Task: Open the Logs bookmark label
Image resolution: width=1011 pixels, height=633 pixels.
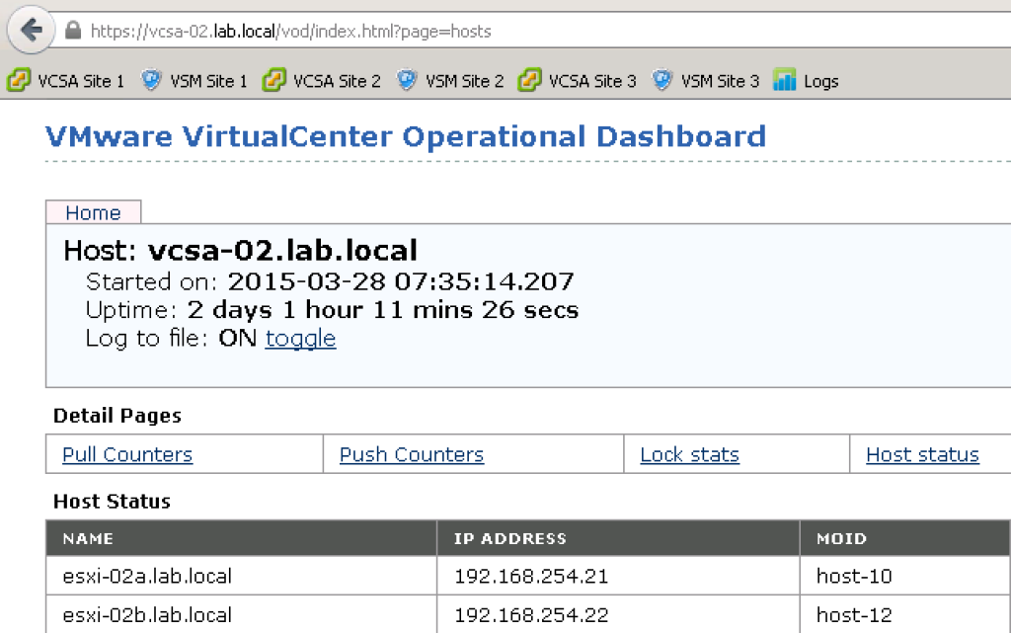Action: 820,81
